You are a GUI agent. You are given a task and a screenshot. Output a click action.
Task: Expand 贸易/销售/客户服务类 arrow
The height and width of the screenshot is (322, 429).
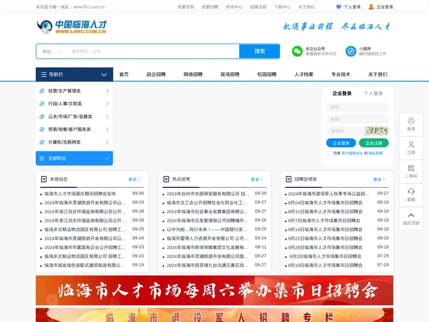coord(107,129)
